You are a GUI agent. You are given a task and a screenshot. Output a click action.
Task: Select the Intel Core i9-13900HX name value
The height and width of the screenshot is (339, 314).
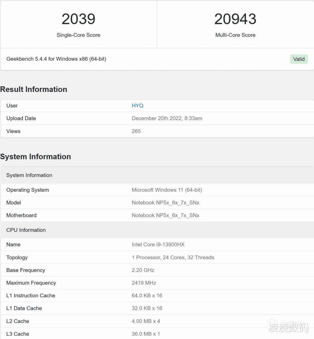pyautogui.click(x=158, y=245)
